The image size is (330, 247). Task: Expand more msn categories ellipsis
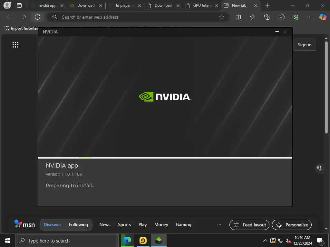(x=219, y=225)
